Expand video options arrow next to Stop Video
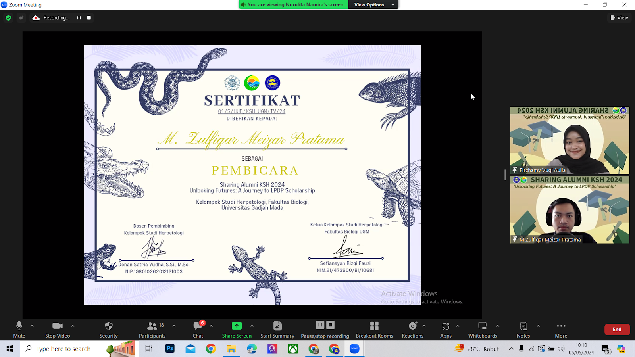 point(73,326)
